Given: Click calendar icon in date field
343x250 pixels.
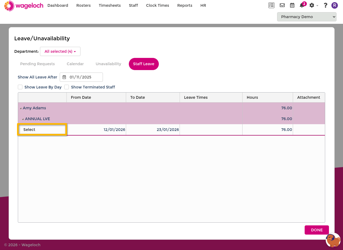Looking at the screenshot, I should point(64,77).
